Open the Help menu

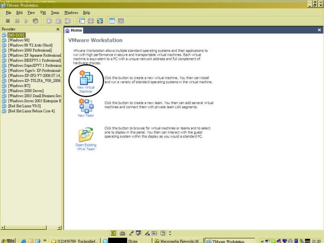tap(86, 13)
